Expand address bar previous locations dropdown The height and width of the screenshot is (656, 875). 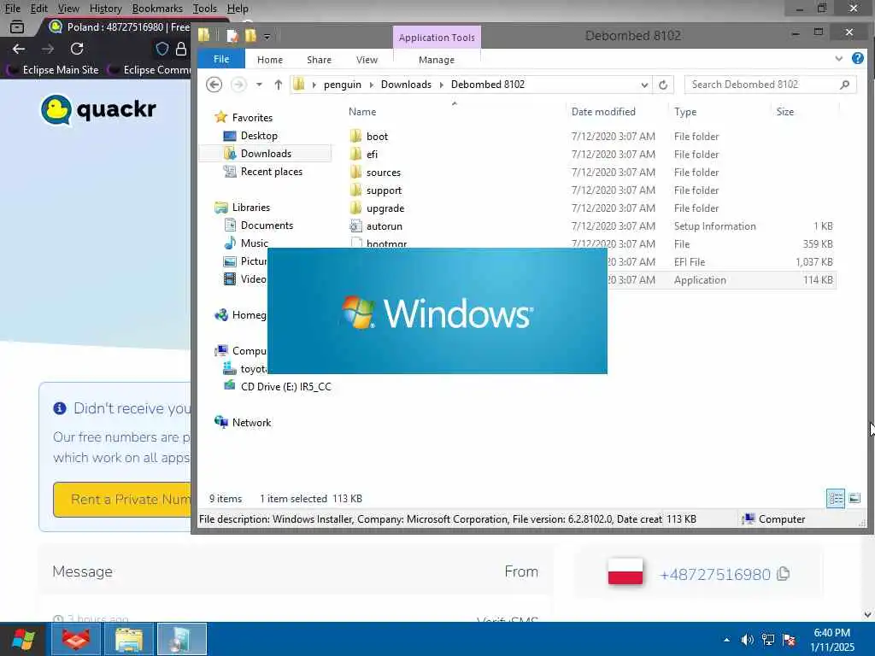coord(644,85)
